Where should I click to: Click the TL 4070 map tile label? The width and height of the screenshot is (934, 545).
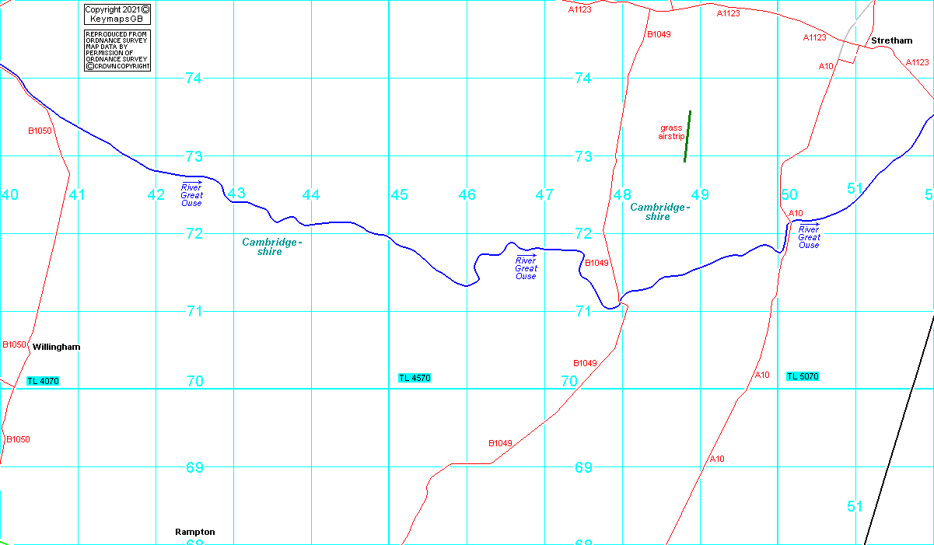42,381
